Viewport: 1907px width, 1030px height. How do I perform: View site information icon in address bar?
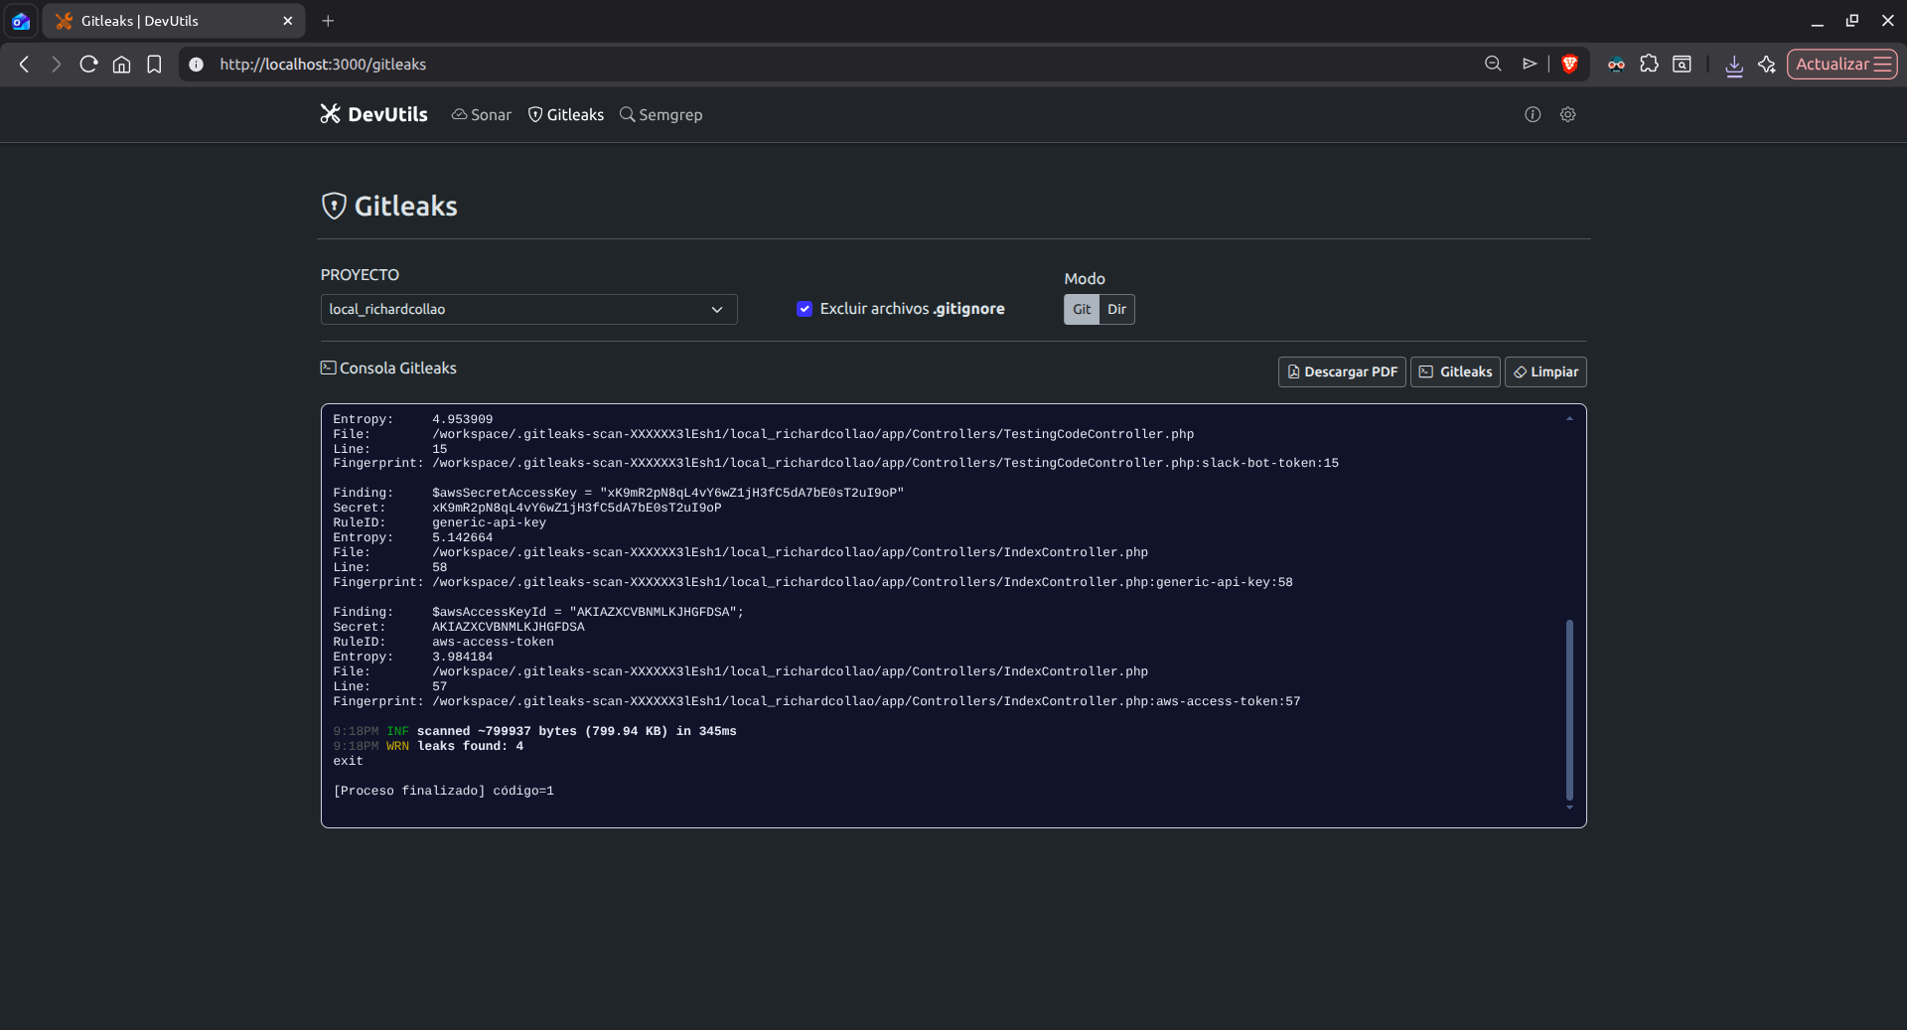[197, 65]
